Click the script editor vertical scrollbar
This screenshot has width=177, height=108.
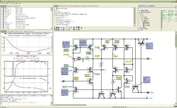click(134, 17)
